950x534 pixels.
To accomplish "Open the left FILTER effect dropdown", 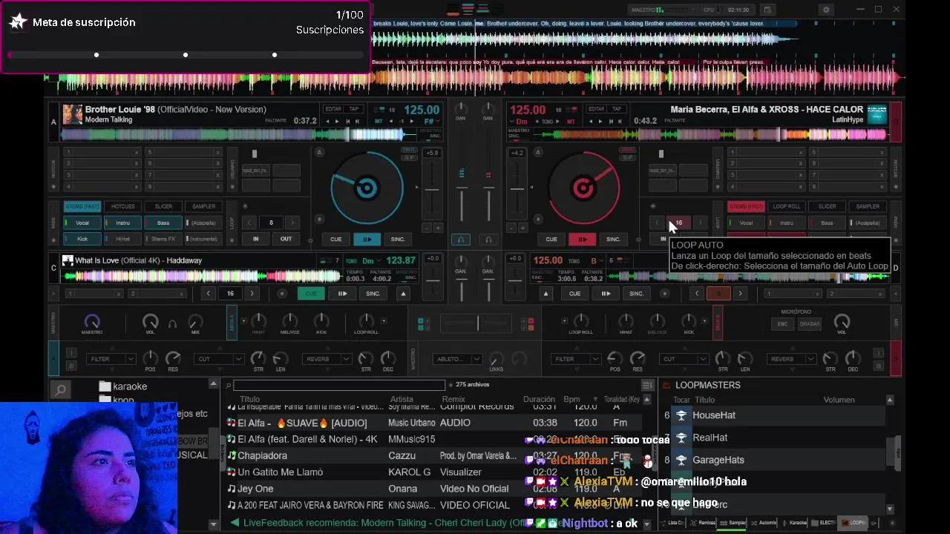I will point(111,359).
